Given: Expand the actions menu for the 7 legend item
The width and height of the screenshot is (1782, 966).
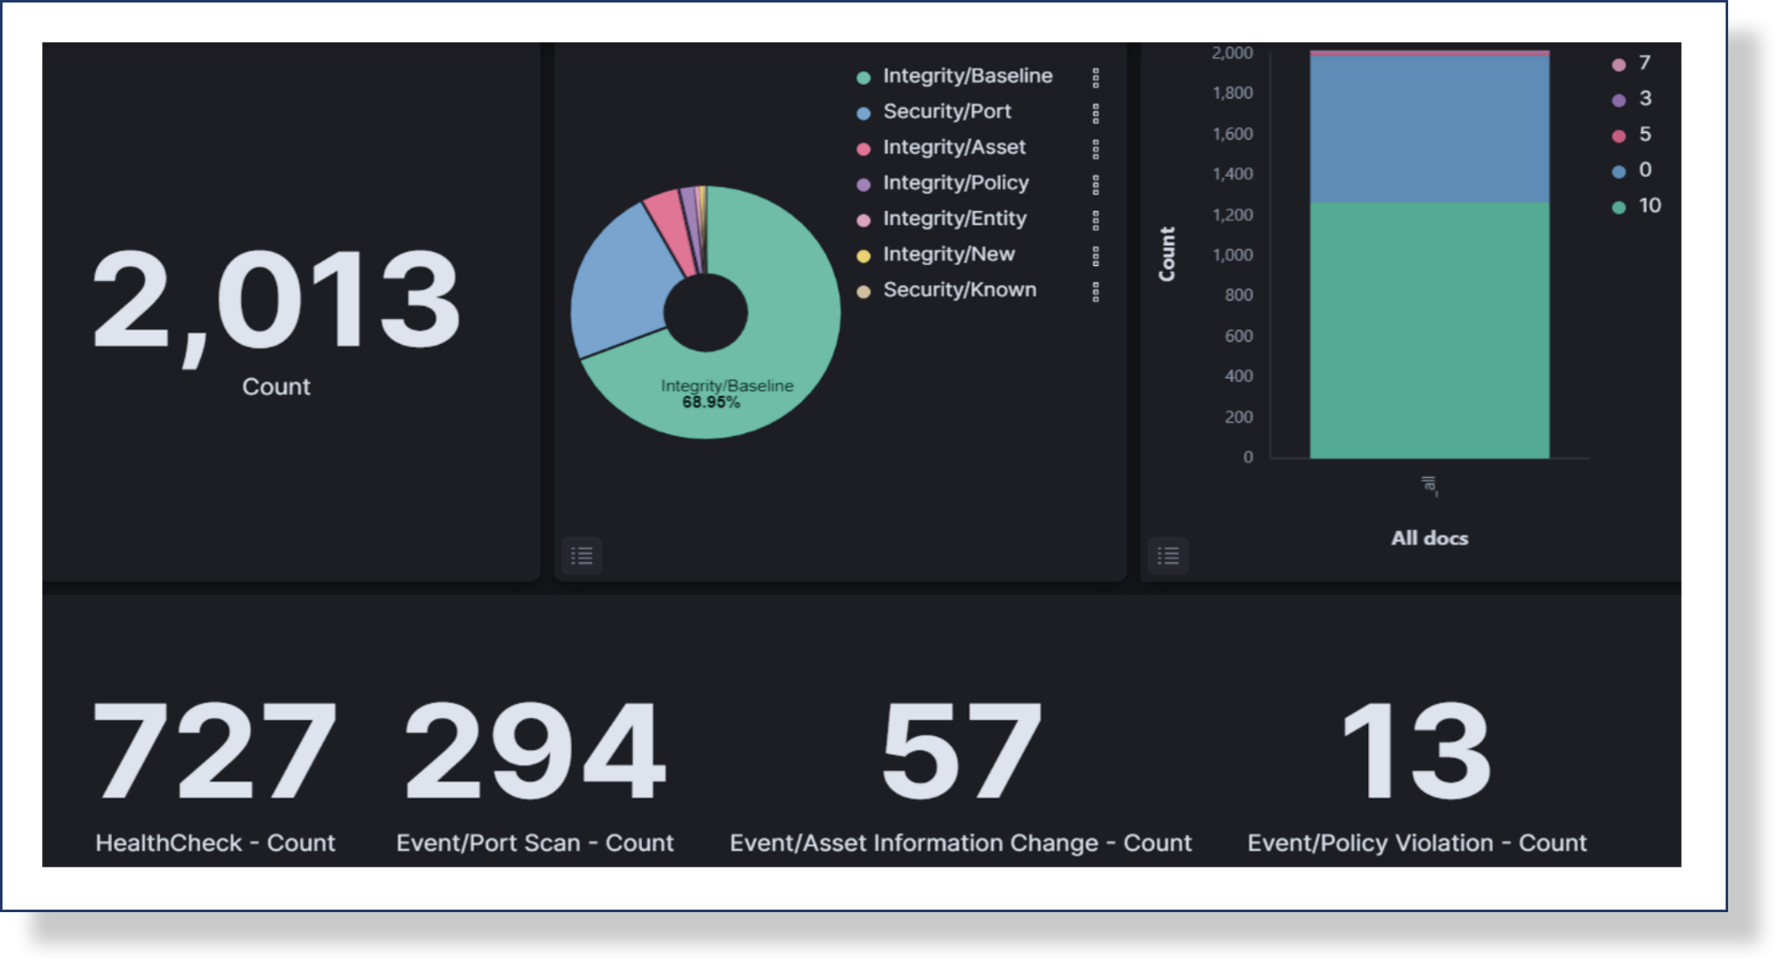Looking at the screenshot, I should point(1641,61).
